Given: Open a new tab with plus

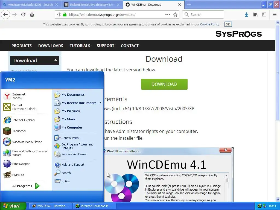Looking at the screenshot, I should point(189,4).
